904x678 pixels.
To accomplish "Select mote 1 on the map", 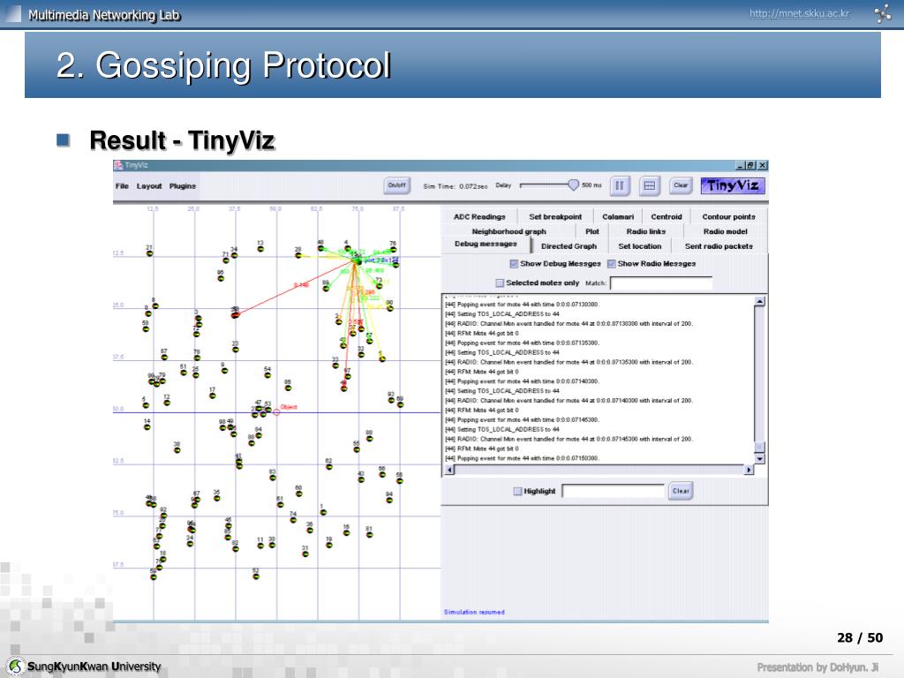I will (x=323, y=512).
